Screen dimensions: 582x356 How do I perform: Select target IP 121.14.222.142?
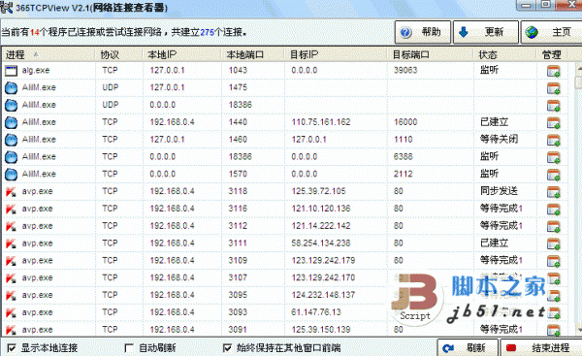[x=321, y=226]
